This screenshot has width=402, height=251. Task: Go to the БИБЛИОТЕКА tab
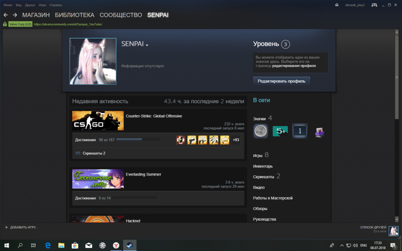coord(75,15)
